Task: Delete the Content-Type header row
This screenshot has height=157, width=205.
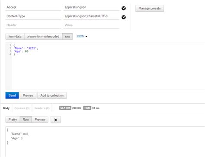Action: pyautogui.click(x=124, y=17)
